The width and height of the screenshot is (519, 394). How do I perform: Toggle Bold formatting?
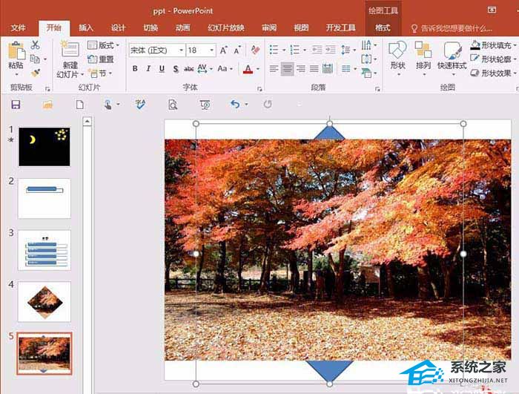pos(135,69)
